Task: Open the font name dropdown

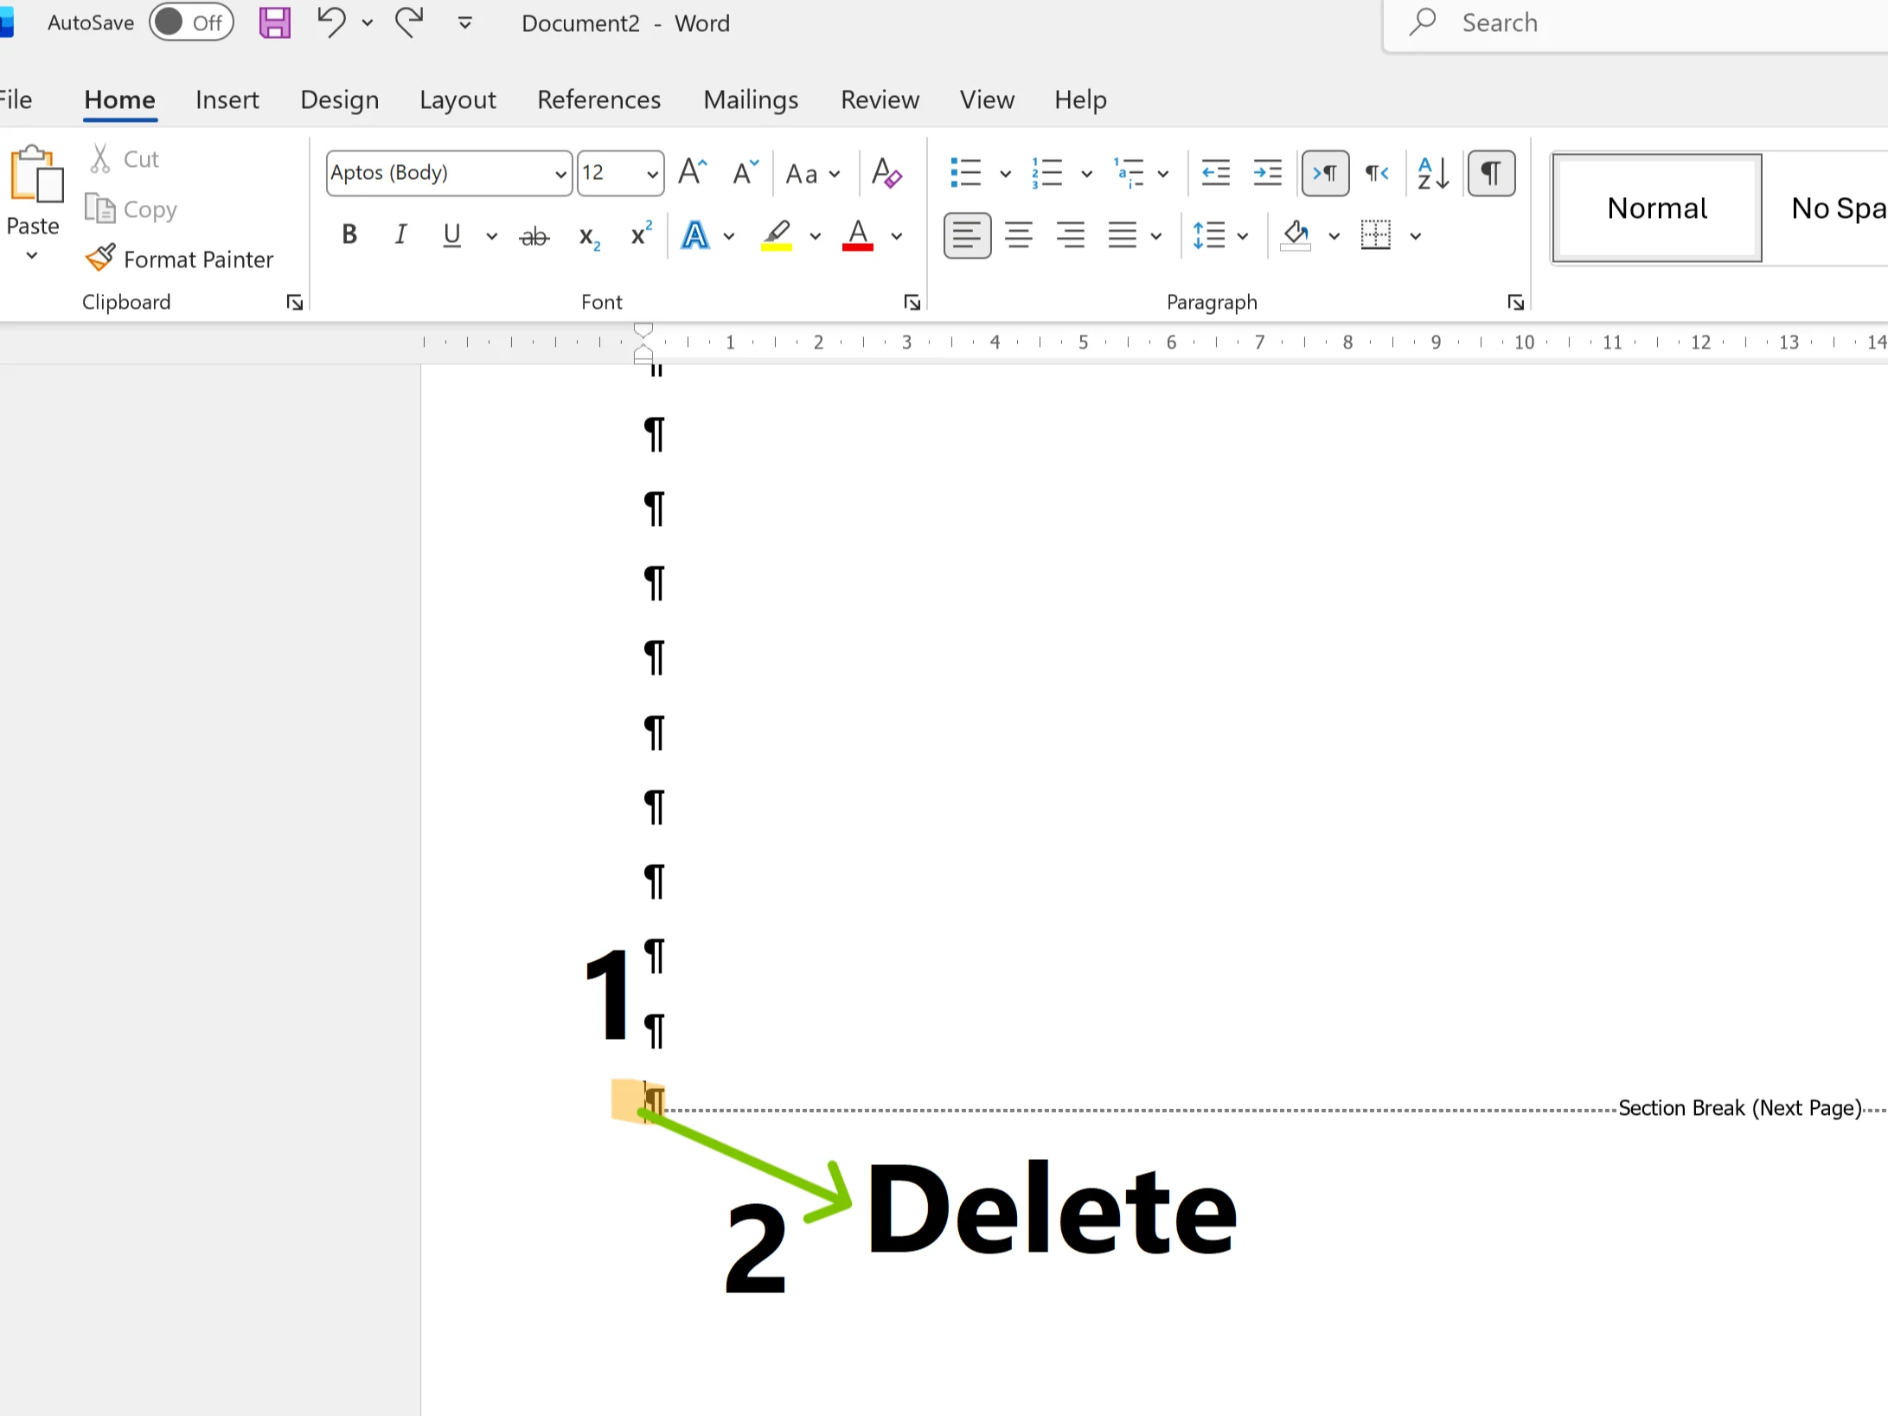Action: point(560,174)
